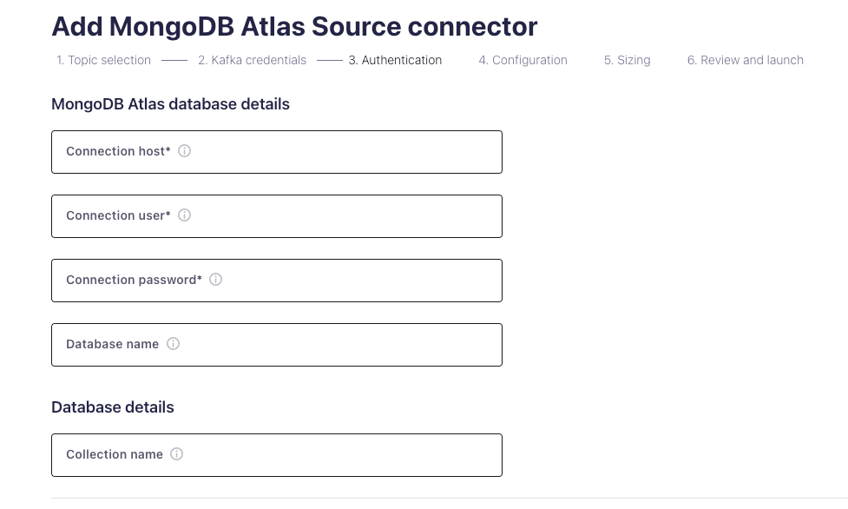This screenshot has height=509, width=848.
Task: Select the Authentication step
Action: pos(395,60)
